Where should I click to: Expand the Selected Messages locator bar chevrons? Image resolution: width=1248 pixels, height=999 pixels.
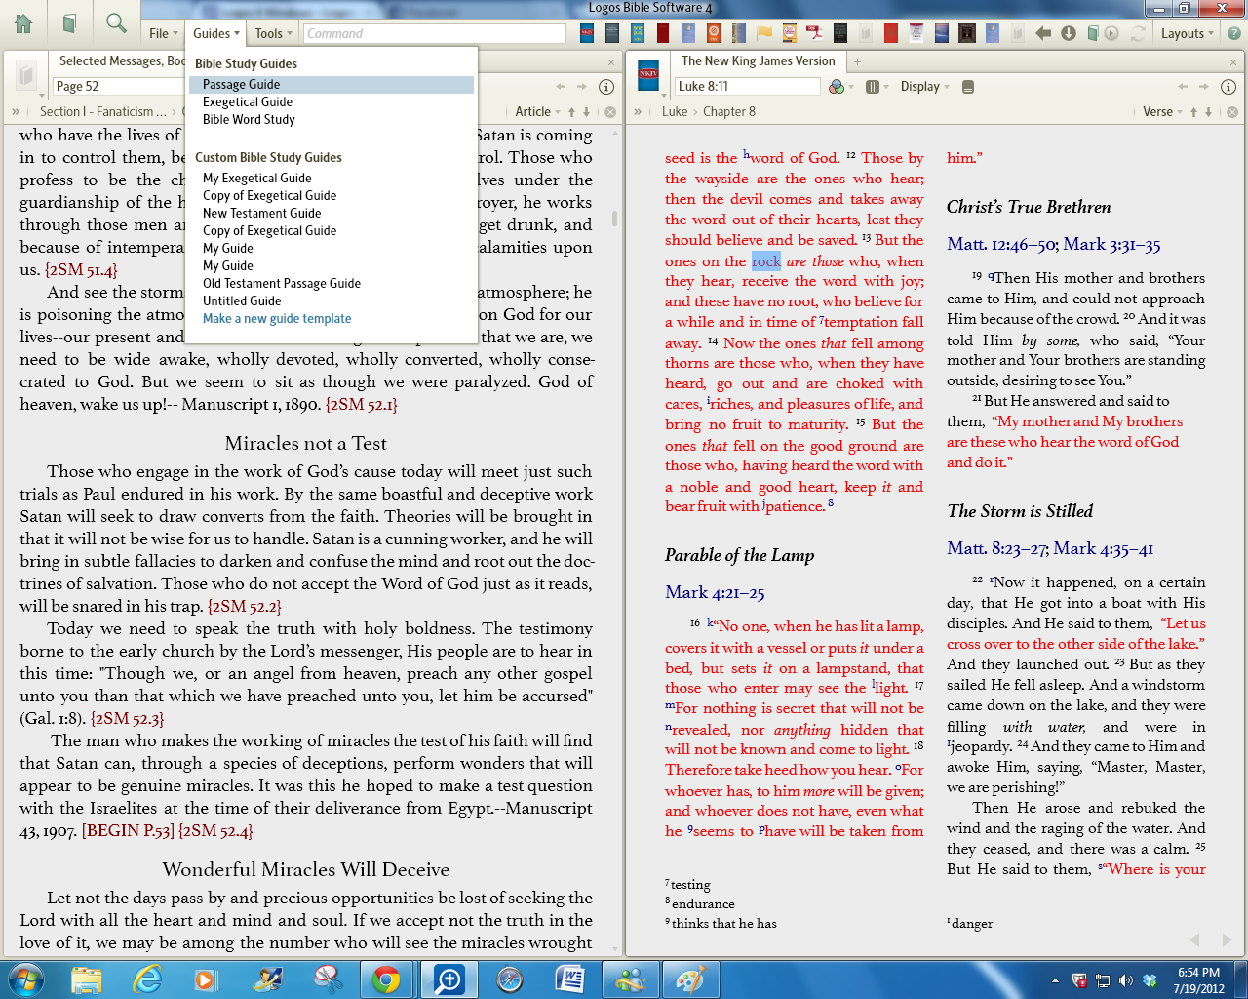pyautogui.click(x=16, y=112)
